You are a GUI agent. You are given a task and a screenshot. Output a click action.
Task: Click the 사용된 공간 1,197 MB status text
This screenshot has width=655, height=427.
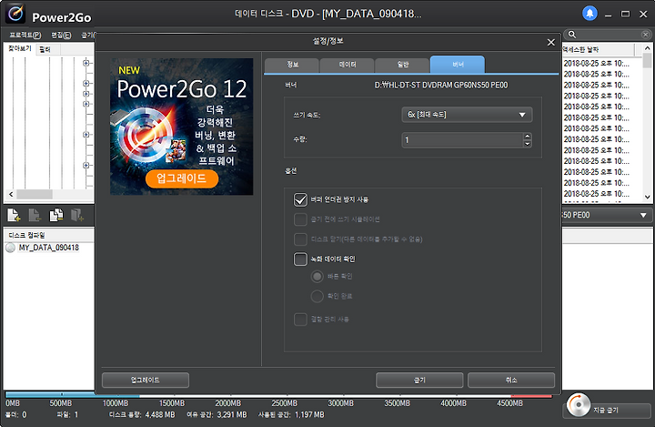coord(291,415)
